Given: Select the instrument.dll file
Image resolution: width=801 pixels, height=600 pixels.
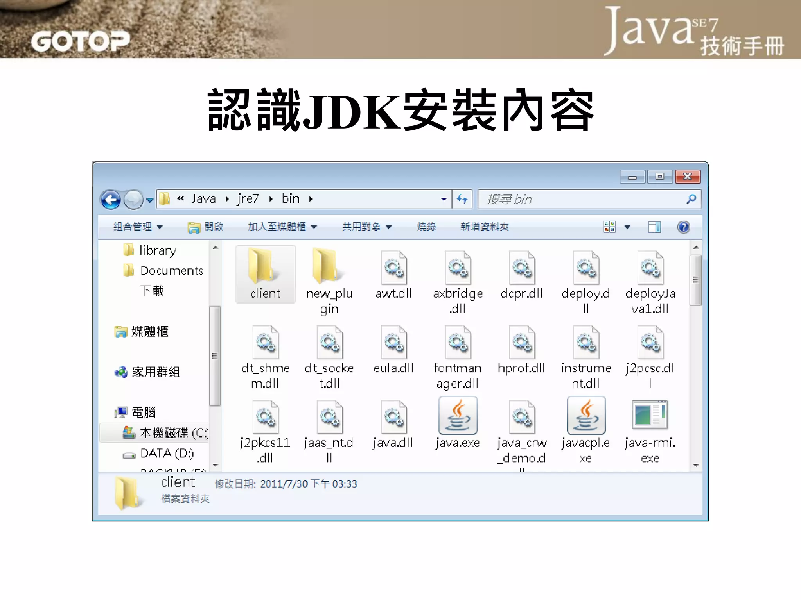Looking at the screenshot, I should point(585,357).
